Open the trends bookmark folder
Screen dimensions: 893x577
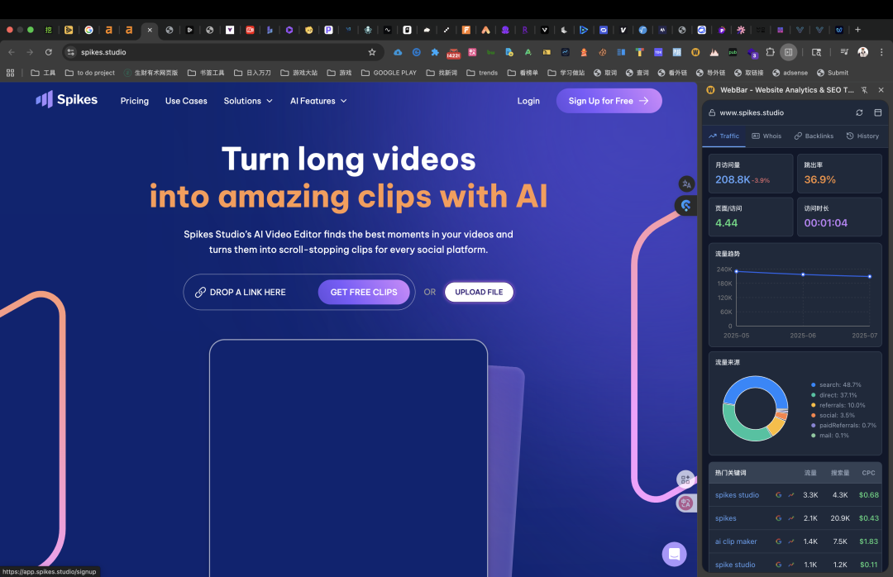pyautogui.click(x=482, y=73)
